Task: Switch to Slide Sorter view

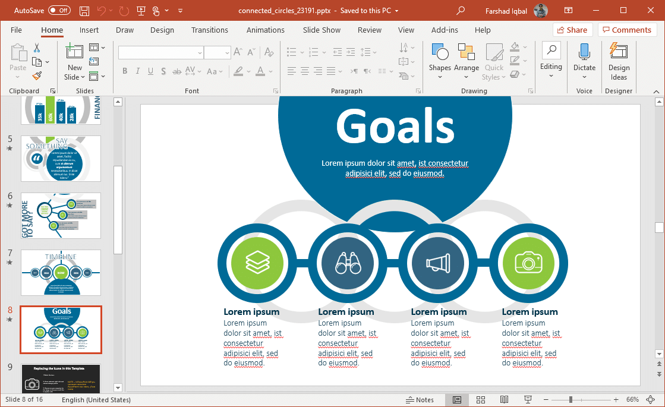Action: tap(480, 400)
